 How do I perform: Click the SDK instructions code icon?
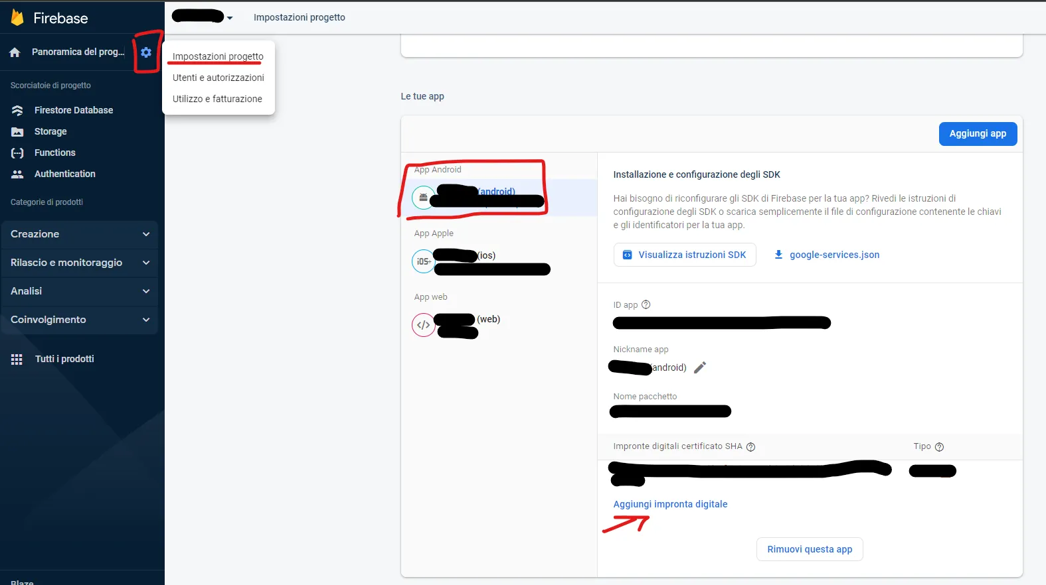[627, 255]
